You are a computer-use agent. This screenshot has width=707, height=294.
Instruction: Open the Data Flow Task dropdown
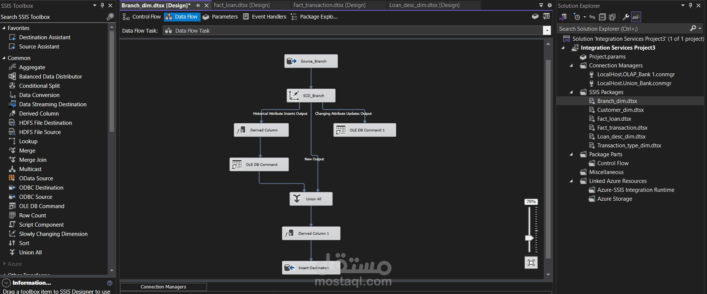coord(547,31)
